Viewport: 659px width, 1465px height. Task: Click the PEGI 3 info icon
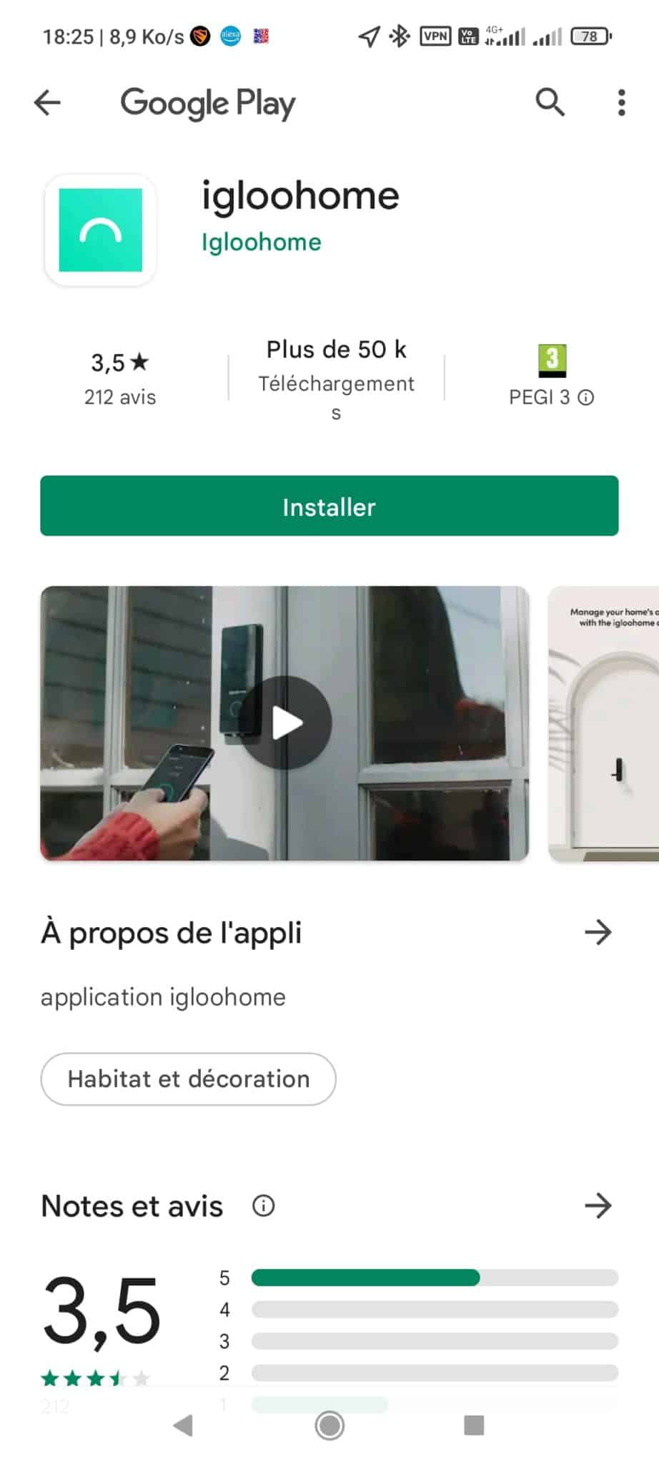tap(586, 398)
